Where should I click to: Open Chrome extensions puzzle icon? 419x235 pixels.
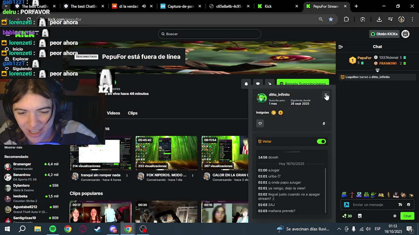pos(346,19)
